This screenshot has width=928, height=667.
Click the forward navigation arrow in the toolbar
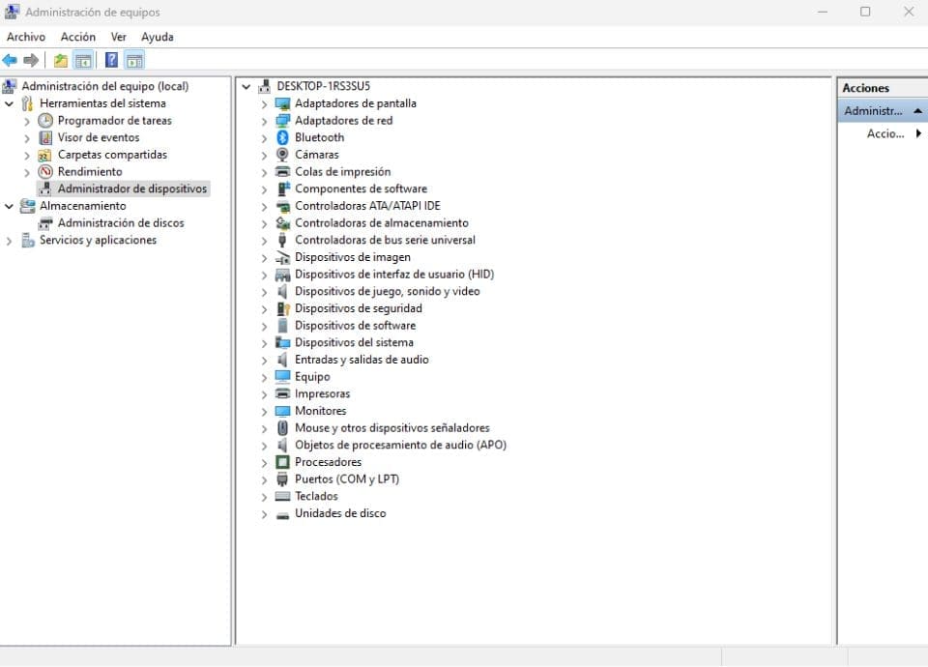[30, 59]
